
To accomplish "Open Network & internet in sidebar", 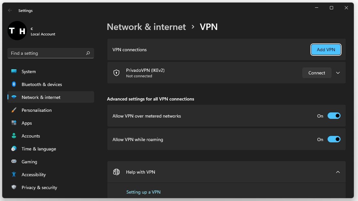I will [x=41, y=97].
